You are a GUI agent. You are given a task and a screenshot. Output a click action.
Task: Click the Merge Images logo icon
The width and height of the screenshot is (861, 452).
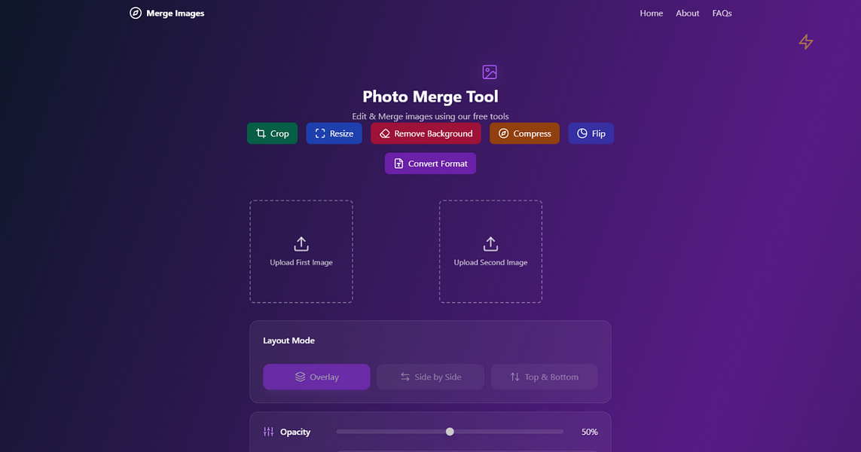click(x=134, y=13)
